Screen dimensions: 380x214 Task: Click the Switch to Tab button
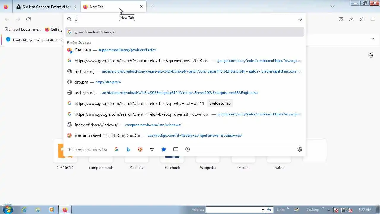[x=220, y=103]
